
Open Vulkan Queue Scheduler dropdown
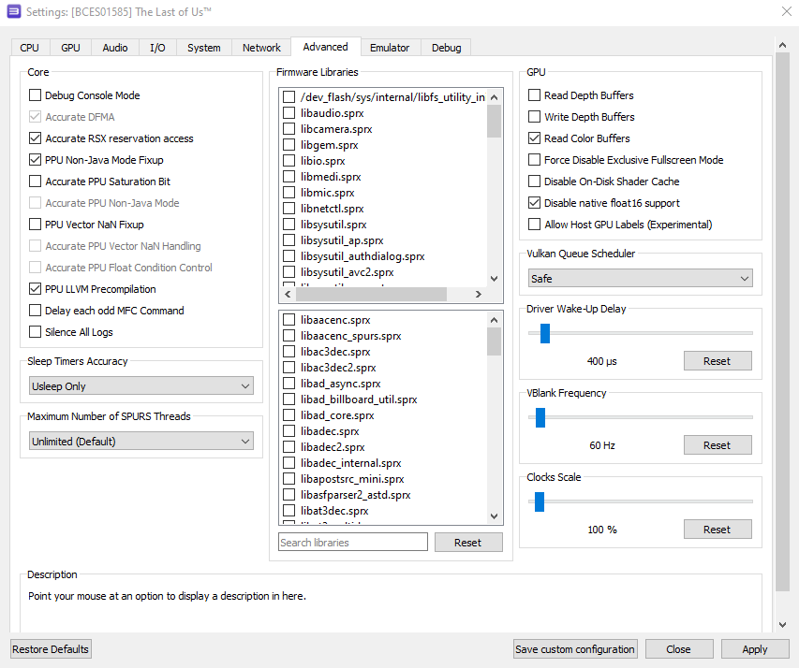[640, 279]
